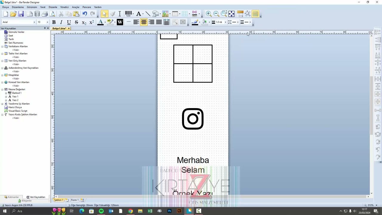Open the Araçlar menu
382x215 pixels.
pos(76,7)
